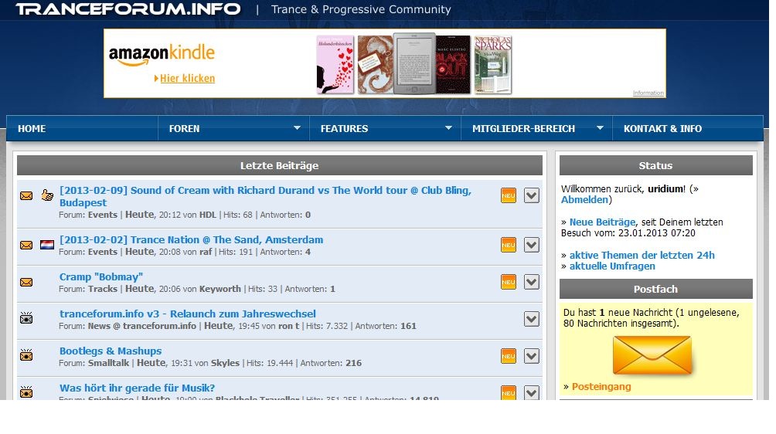Click the Amazon Kindle "Hier klicken" ad link

(x=187, y=79)
